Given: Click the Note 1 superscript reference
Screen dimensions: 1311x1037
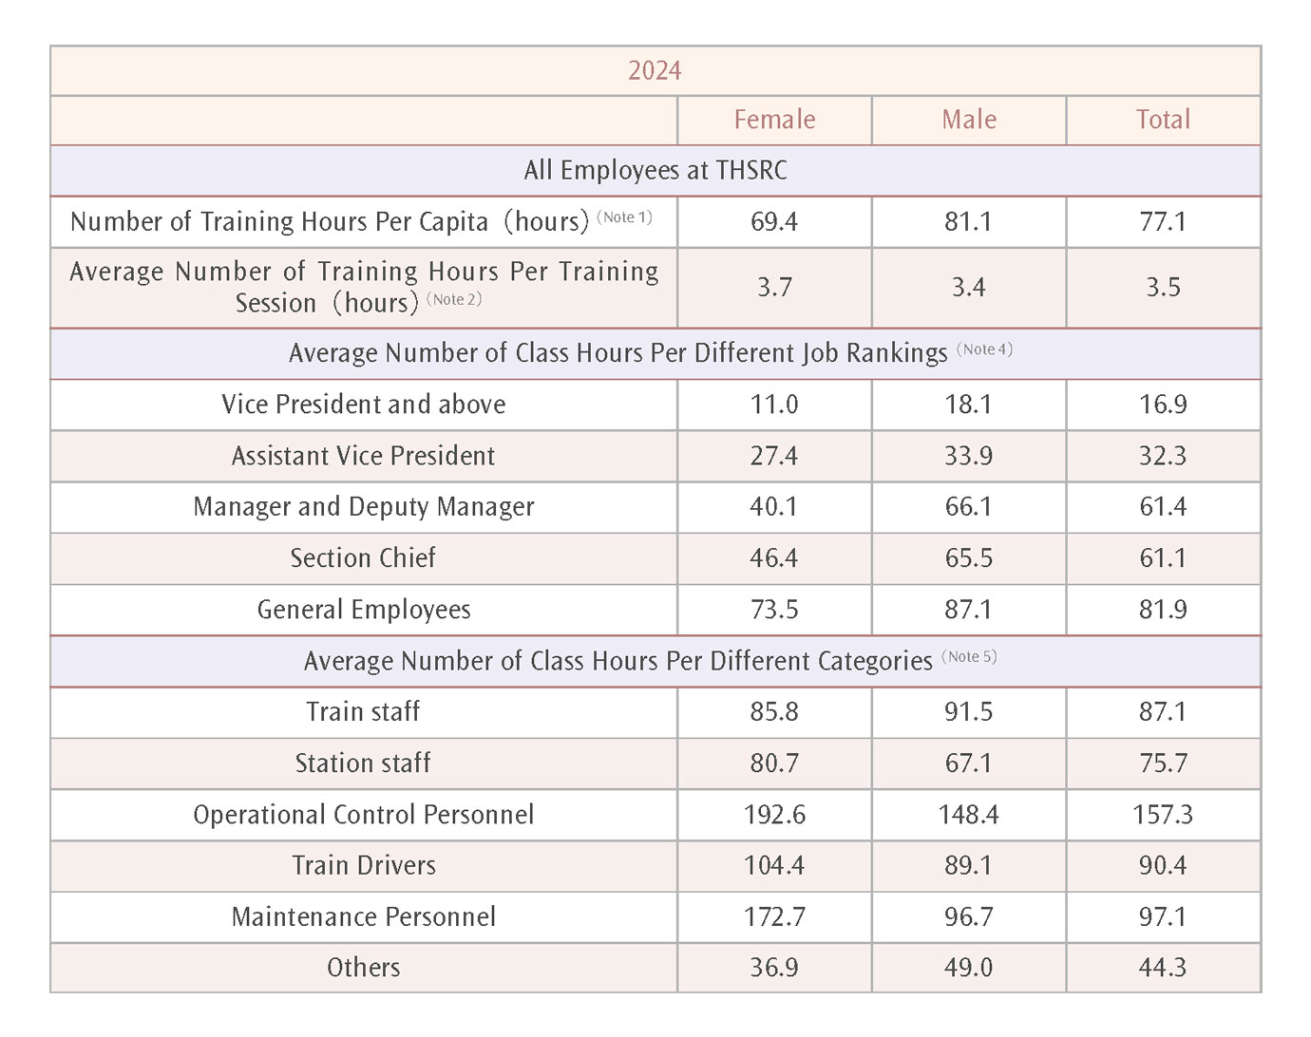Looking at the screenshot, I should click(624, 217).
